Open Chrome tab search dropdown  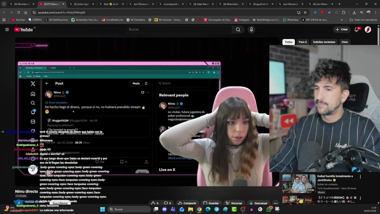click(x=4, y=4)
